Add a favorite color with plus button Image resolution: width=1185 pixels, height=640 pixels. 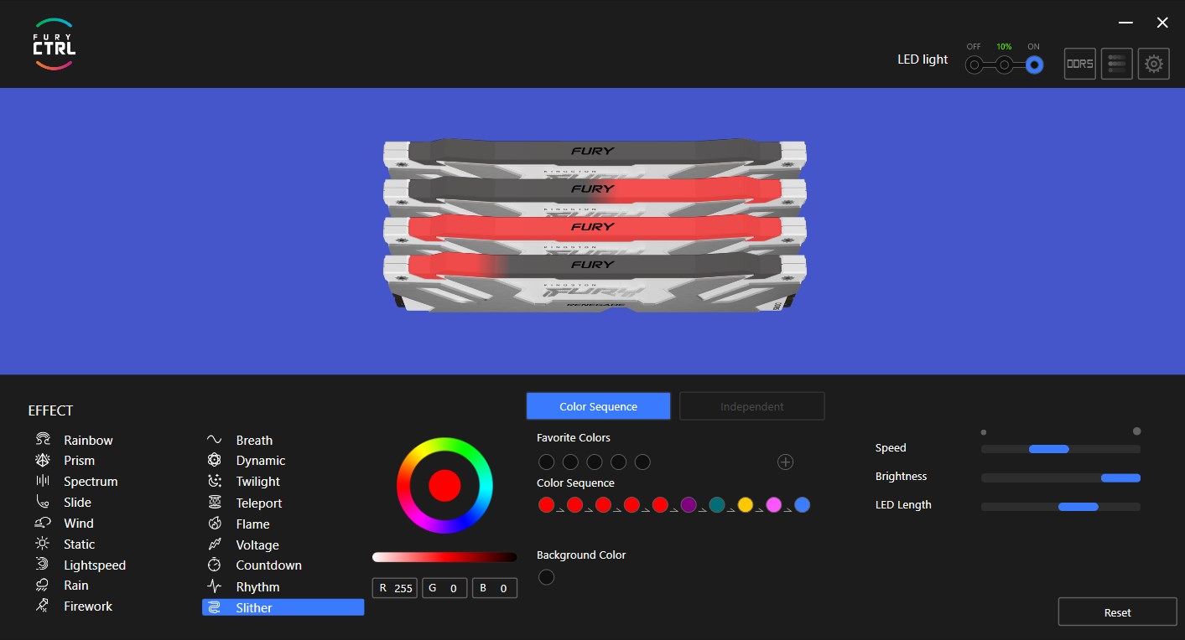click(x=785, y=462)
